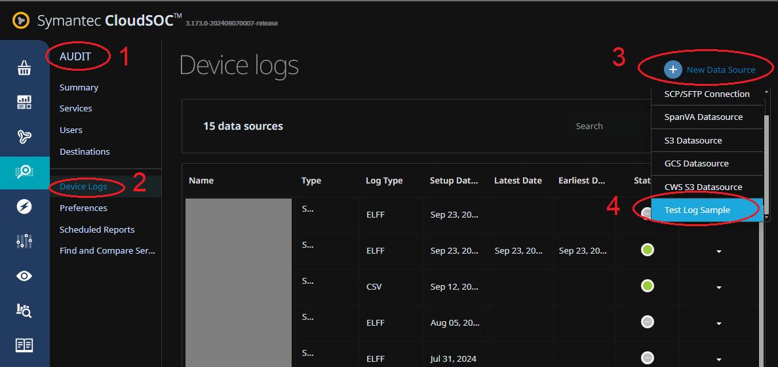Select the Audit magnifier sidebar icon
This screenshot has width=778, height=367.
coord(24,172)
